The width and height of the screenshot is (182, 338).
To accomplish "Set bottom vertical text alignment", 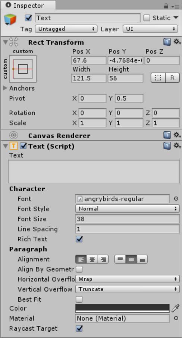I will point(142,259).
